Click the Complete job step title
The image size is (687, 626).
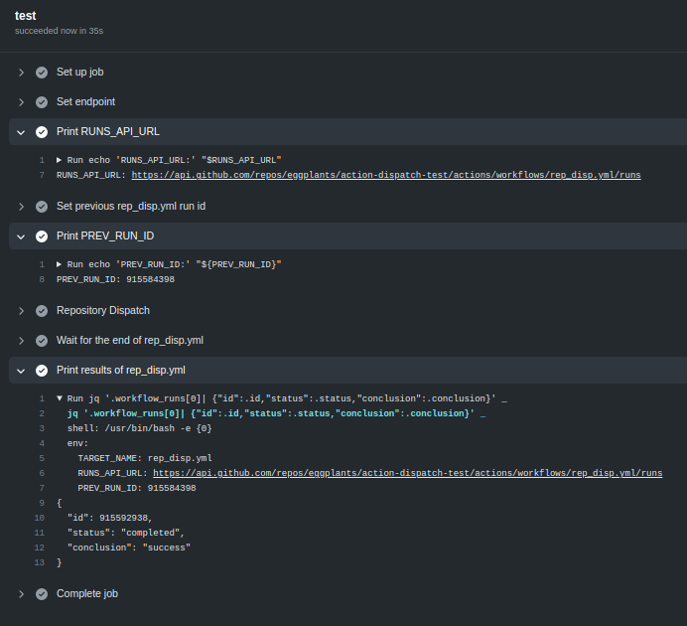[87, 593]
